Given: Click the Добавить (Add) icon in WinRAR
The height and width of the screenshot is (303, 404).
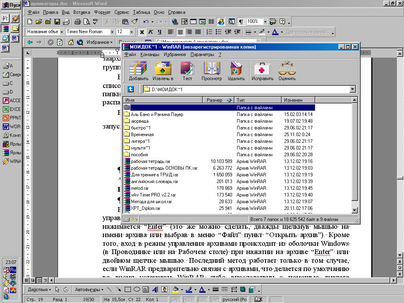Looking at the screenshot, I should 138,71.
